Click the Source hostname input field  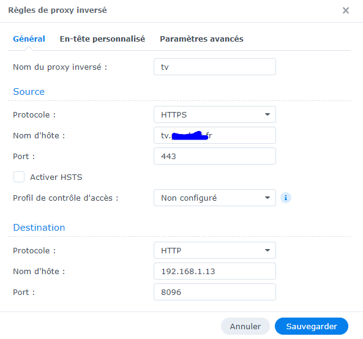(215, 135)
